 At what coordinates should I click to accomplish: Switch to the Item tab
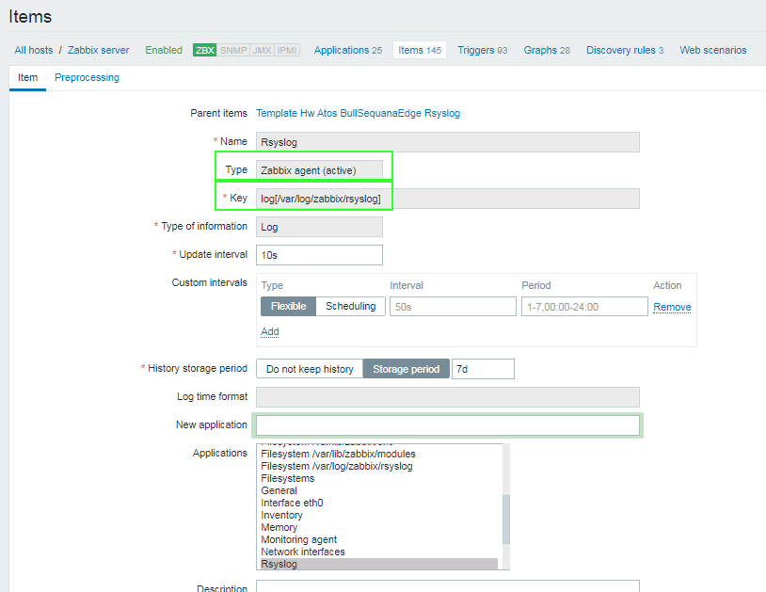click(x=28, y=78)
